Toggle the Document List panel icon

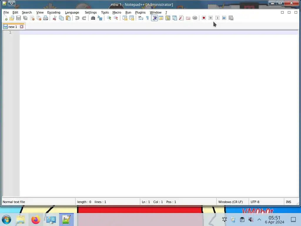pos(175,18)
